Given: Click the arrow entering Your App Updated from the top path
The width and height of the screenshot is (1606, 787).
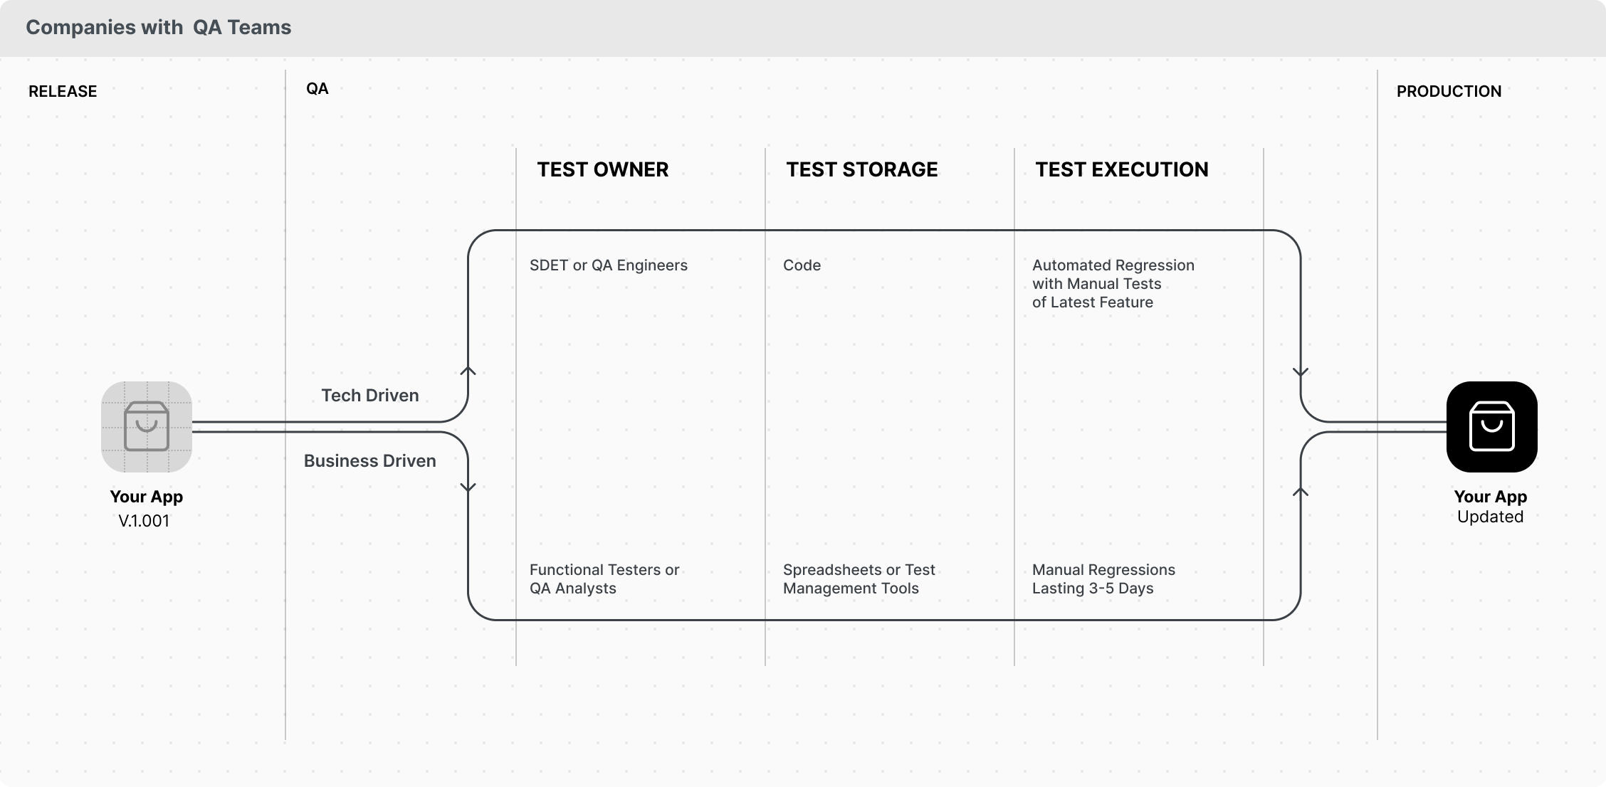Looking at the screenshot, I should click(1301, 371).
